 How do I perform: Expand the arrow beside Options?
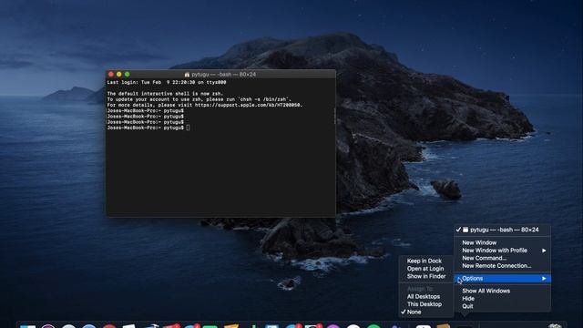coord(544,279)
